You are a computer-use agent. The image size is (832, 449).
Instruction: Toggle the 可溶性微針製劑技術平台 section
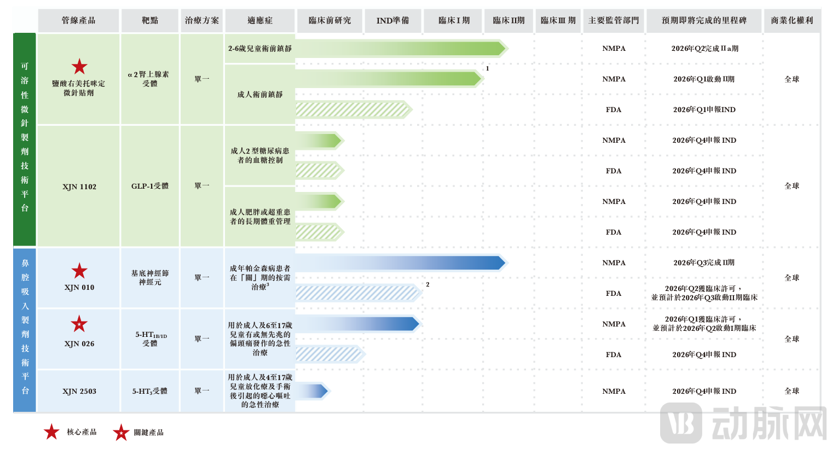click(24, 139)
